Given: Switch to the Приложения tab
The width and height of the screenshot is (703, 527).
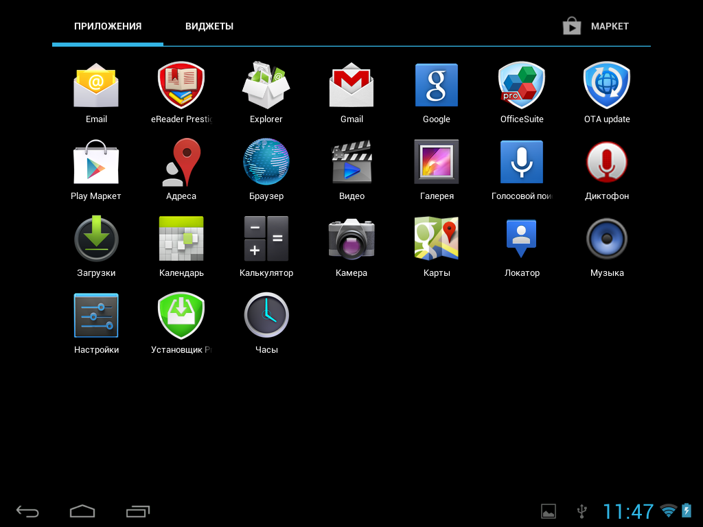Looking at the screenshot, I should click(108, 26).
